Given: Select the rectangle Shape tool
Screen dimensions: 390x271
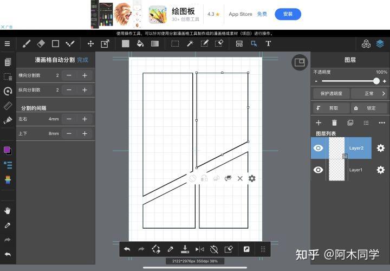Looking at the screenshot, I should click(55, 44).
